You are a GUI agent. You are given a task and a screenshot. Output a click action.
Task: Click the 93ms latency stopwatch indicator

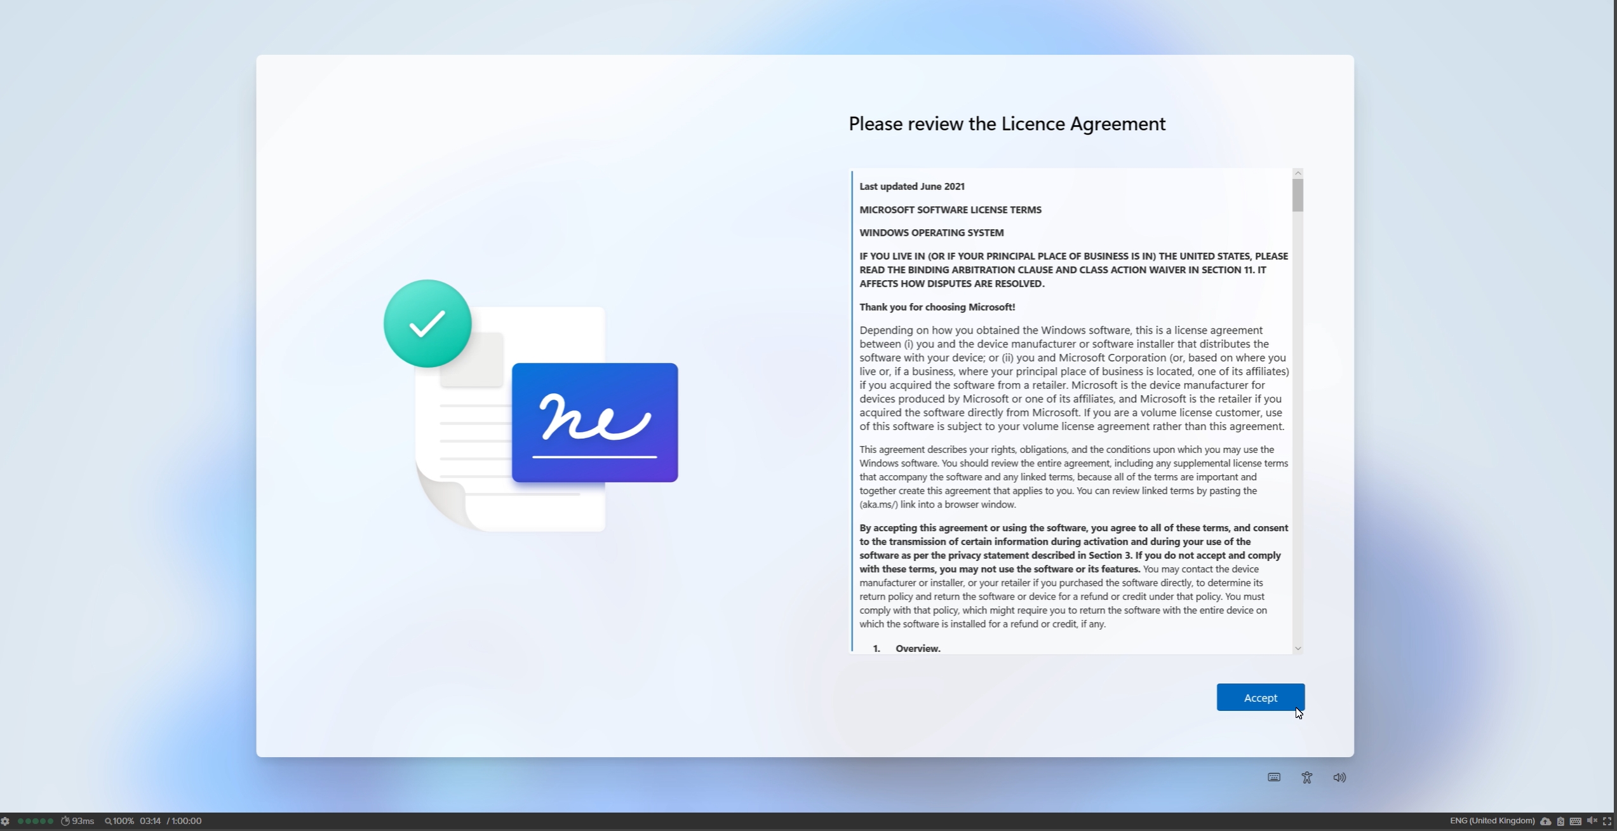tap(77, 821)
